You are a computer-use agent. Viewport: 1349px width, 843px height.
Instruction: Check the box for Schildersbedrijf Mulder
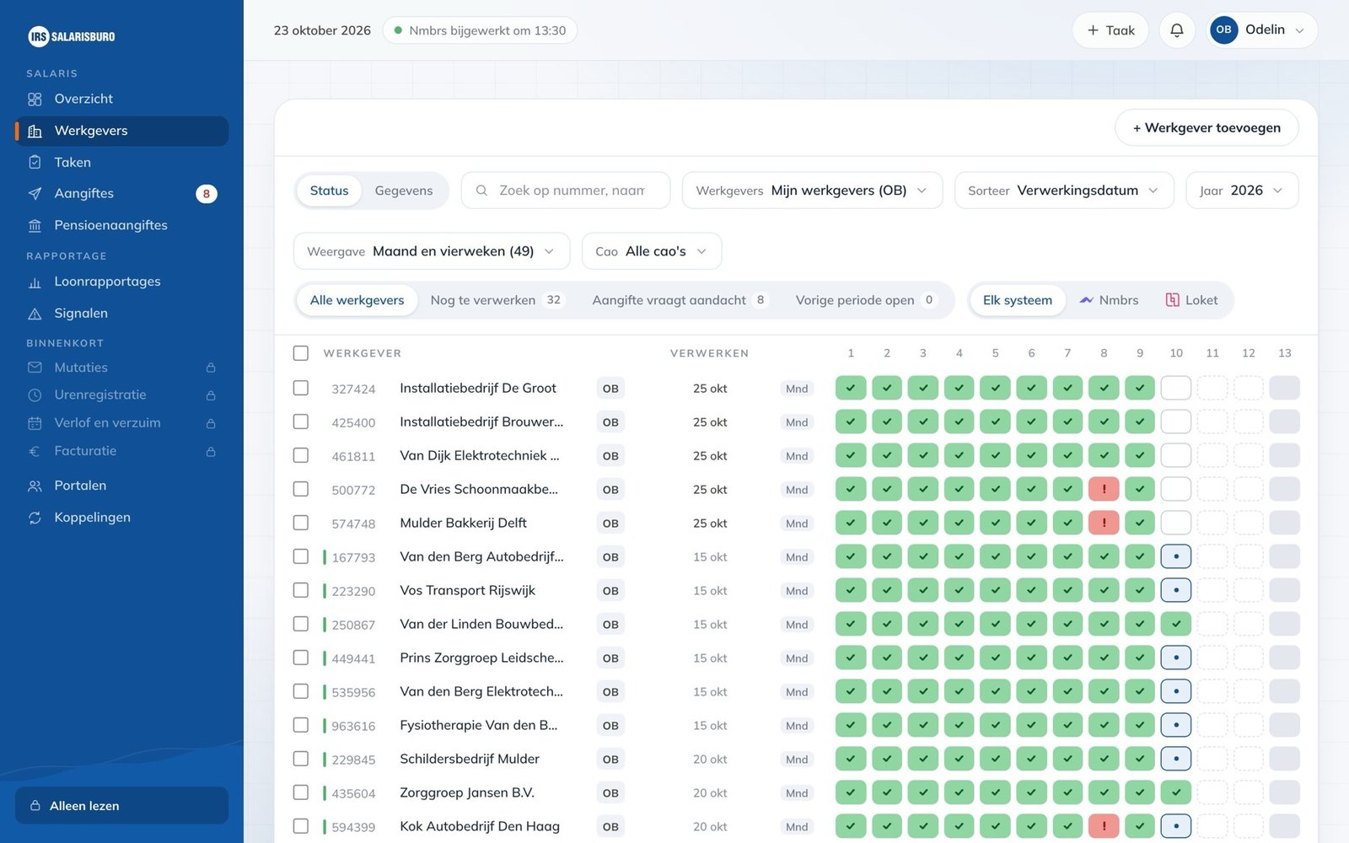click(301, 759)
